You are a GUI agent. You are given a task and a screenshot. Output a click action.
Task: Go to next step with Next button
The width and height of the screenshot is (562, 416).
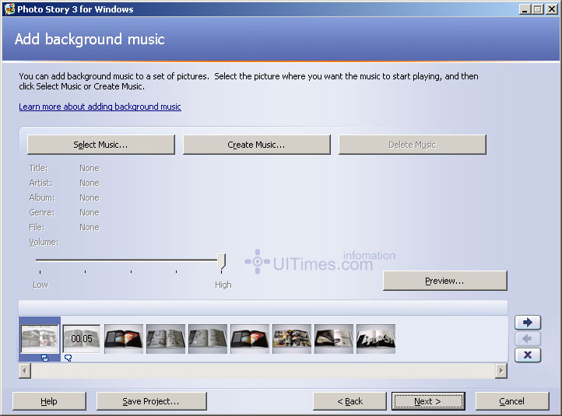[x=427, y=401]
